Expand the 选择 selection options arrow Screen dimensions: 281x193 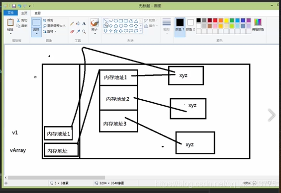tap(37, 34)
